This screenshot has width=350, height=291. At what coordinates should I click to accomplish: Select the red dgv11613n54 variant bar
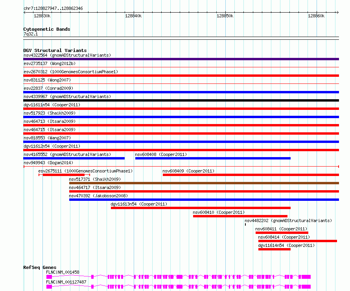point(201,208)
